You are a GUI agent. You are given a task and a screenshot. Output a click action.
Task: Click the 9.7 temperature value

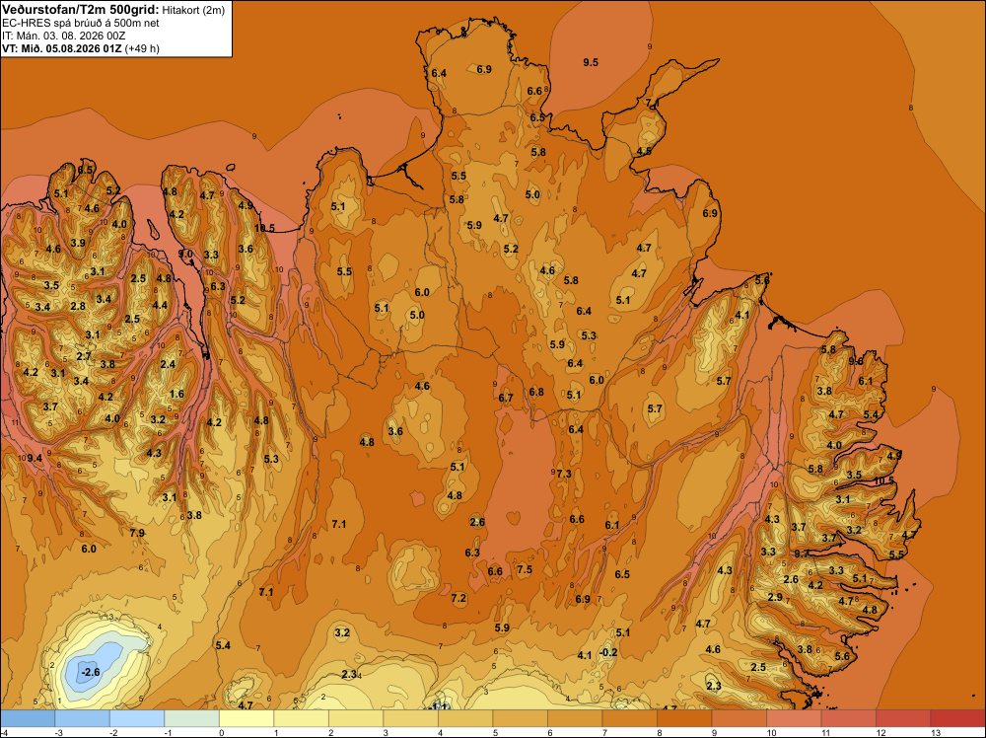click(801, 553)
